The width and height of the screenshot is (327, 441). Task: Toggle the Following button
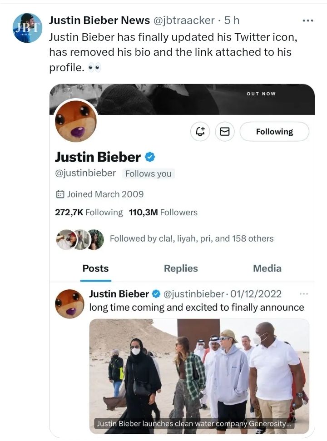[x=274, y=132]
